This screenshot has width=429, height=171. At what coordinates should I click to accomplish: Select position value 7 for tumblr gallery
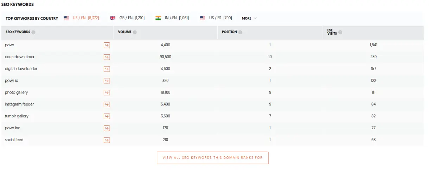pos(270,116)
